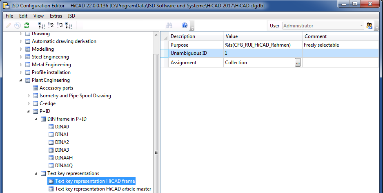The width and height of the screenshot is (383, 193).
Task: Expand the C-edge node
Action: [29, 103]
